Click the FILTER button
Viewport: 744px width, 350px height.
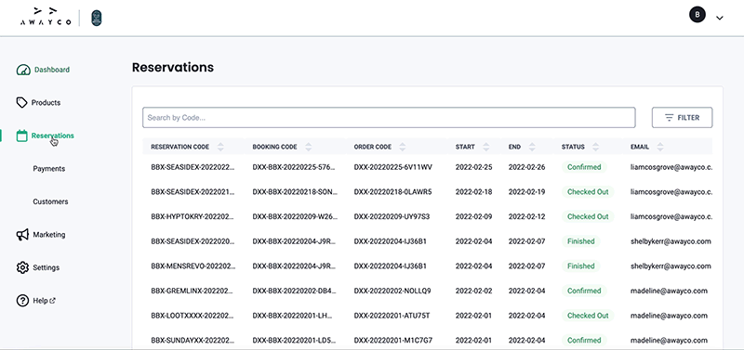click(x=682, y=118)
